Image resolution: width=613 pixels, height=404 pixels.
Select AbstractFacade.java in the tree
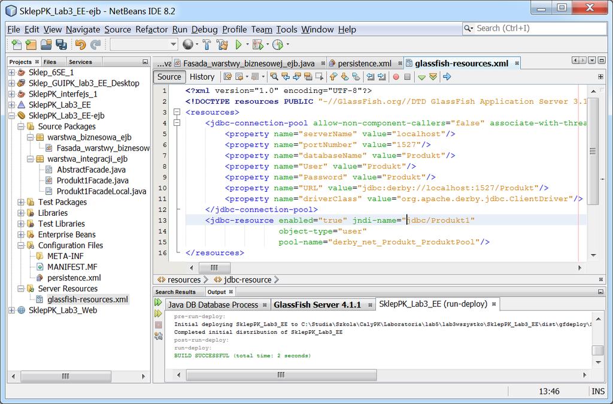coord(91,170)
